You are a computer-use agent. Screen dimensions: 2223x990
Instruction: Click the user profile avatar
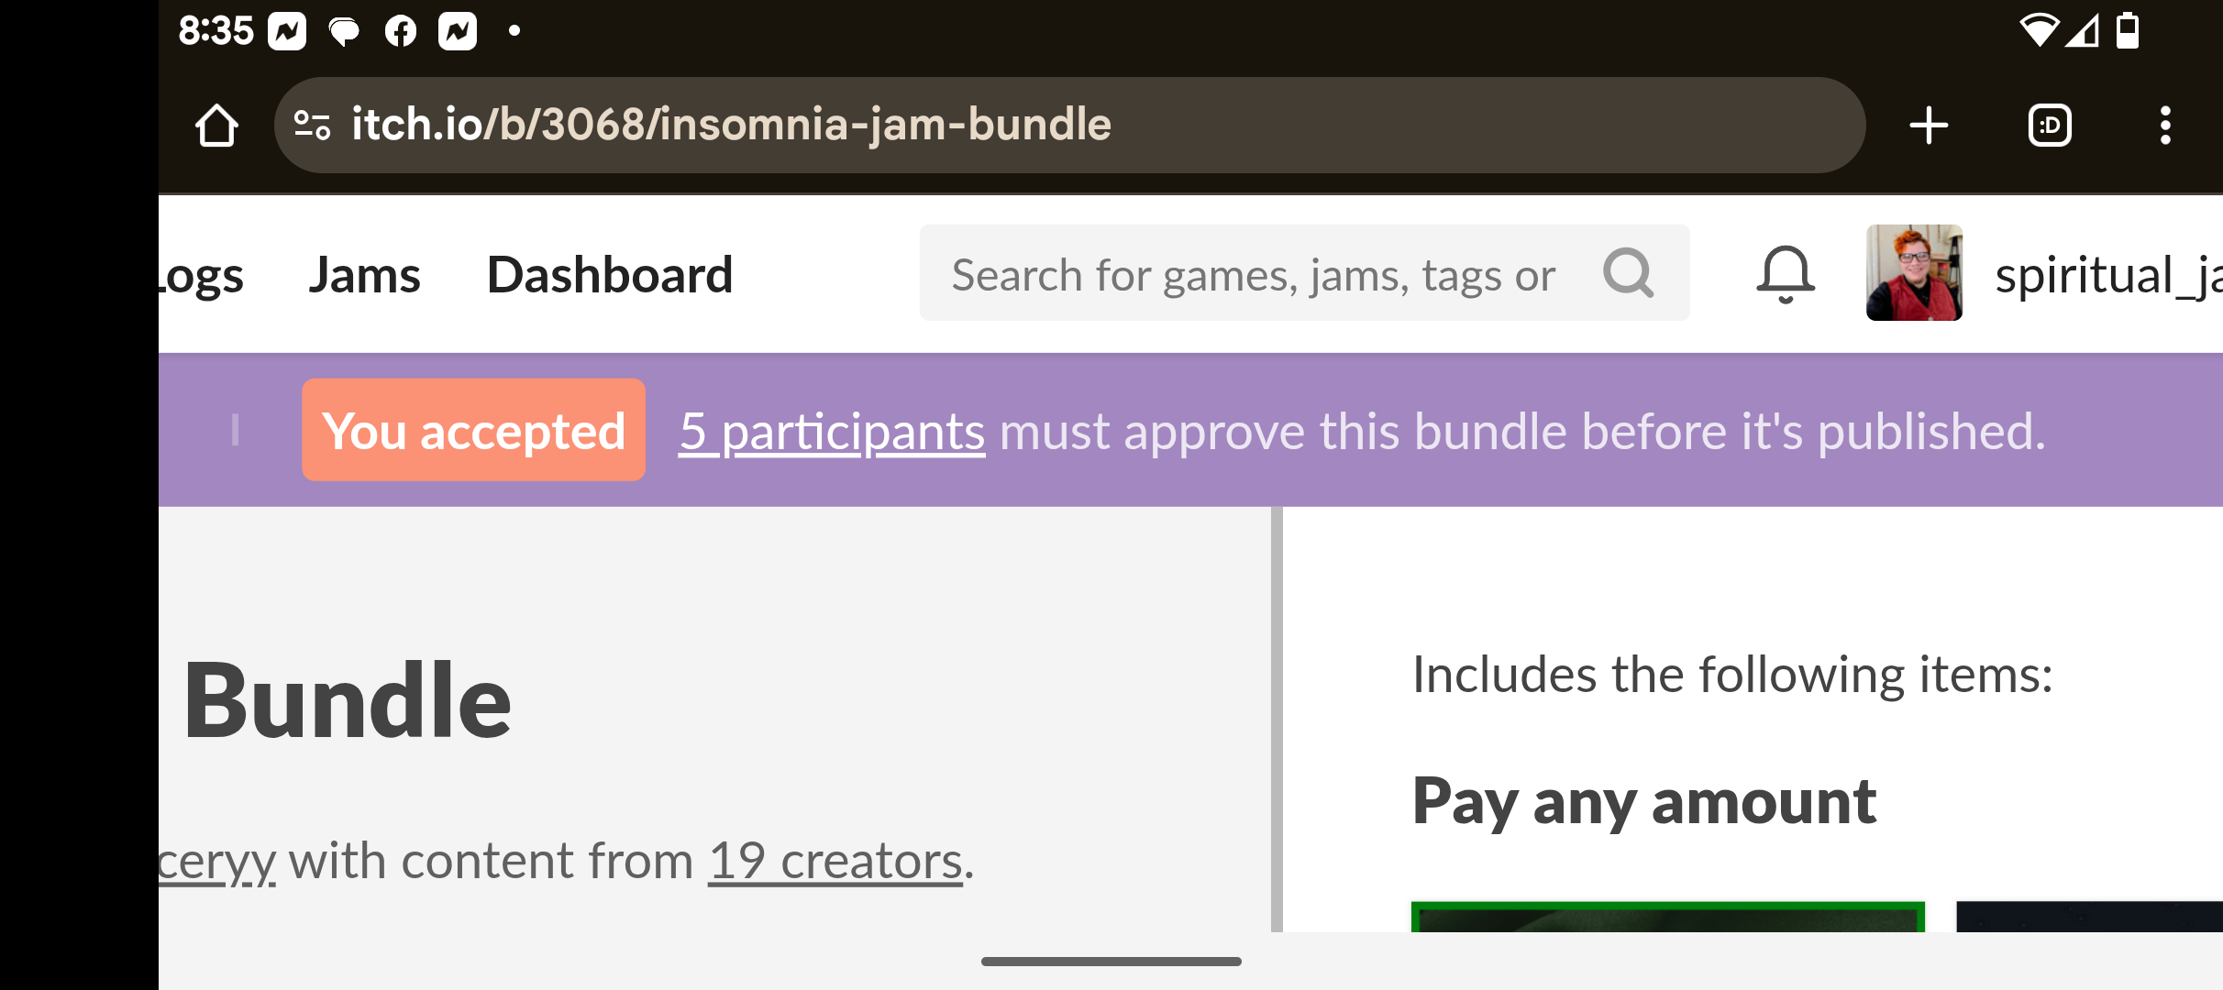click(1914, 273)
